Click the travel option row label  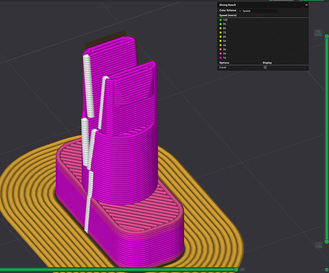coord(223,67)
